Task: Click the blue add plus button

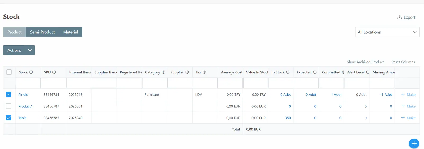Action: [x=414, y=144]
